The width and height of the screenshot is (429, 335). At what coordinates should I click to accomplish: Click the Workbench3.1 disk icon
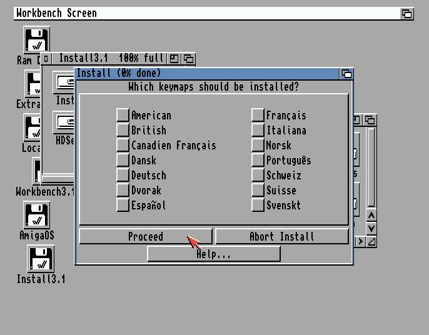pos(37,172)
